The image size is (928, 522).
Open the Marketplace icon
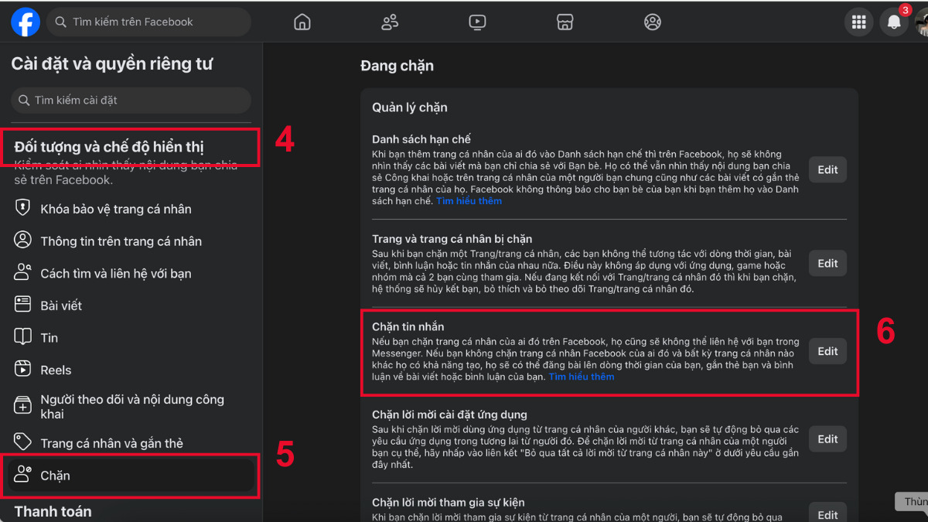[565, 22]
